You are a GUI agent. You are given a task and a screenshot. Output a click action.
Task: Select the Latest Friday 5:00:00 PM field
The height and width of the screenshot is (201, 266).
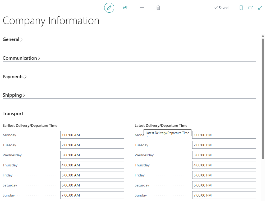coord(224,175)
